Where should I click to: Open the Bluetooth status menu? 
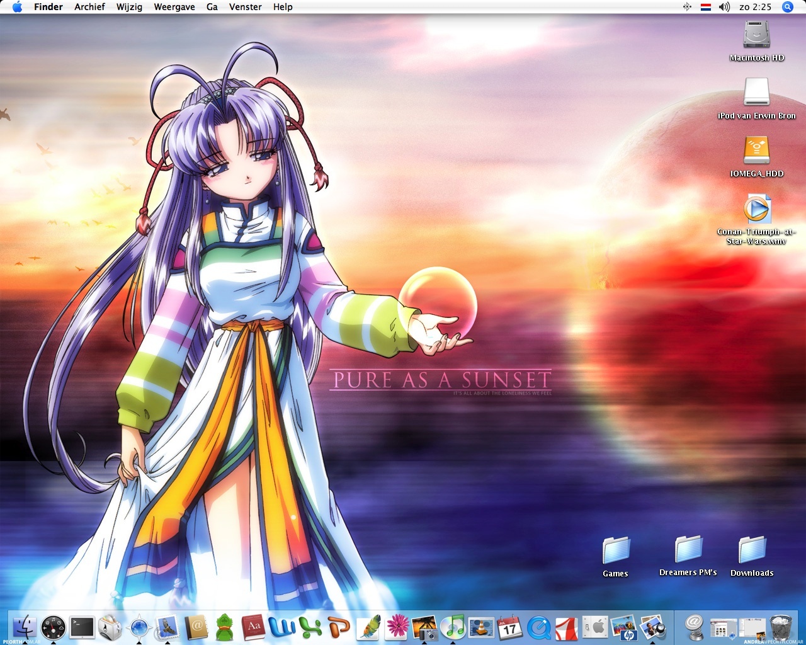point(687,7)
